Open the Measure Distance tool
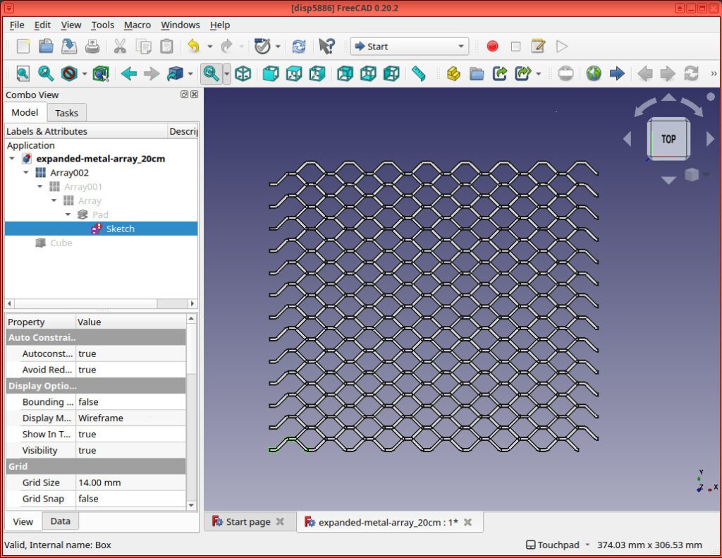Viewport: 722px width, 558px height. (x=418, y=73)
